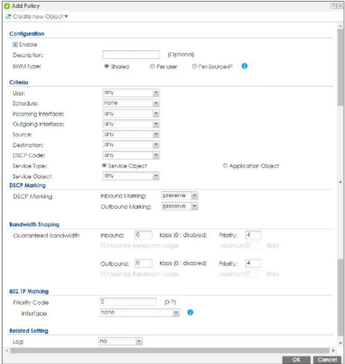Open the Schedule dropdown
The height and width of the screenshot is (364, 345).
(x=131, y=103)
